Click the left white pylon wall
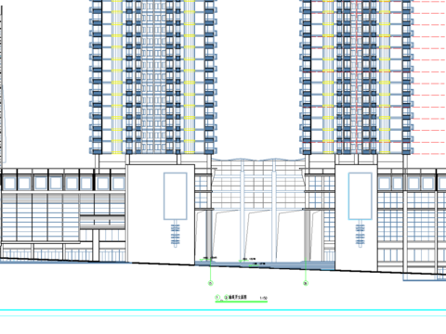The image size is (446, 334). click(x=161, y=214)
